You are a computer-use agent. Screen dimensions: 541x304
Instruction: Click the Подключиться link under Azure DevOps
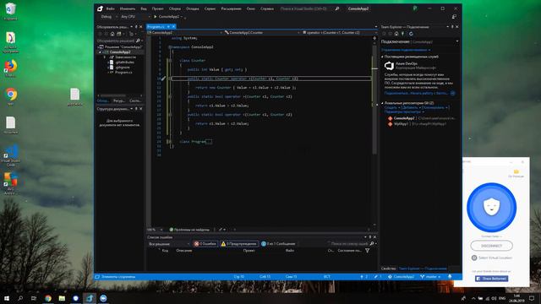396,93
